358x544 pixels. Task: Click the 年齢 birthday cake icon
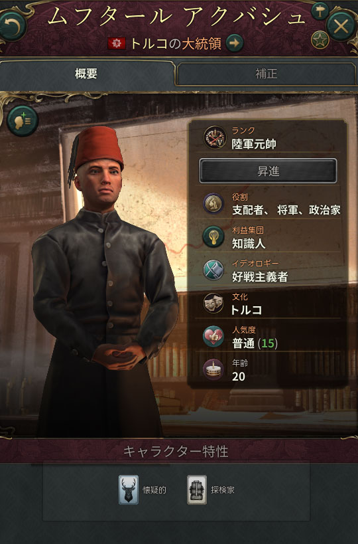213,369
